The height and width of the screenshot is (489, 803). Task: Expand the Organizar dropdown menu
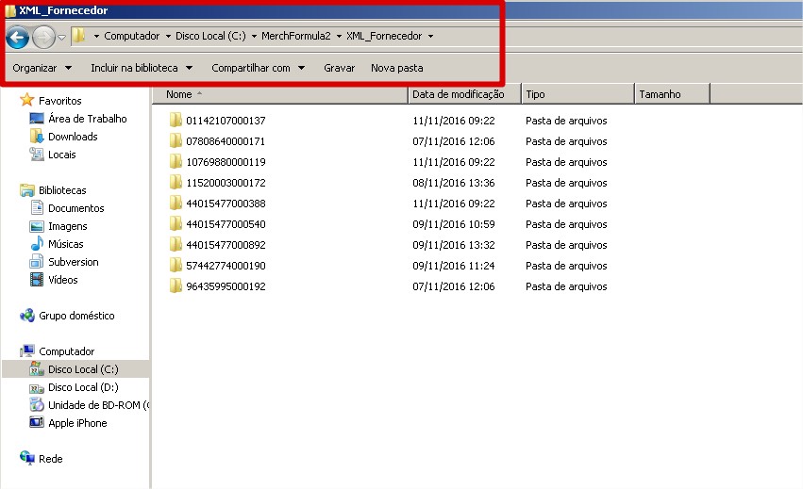click(x=42, y=68)
